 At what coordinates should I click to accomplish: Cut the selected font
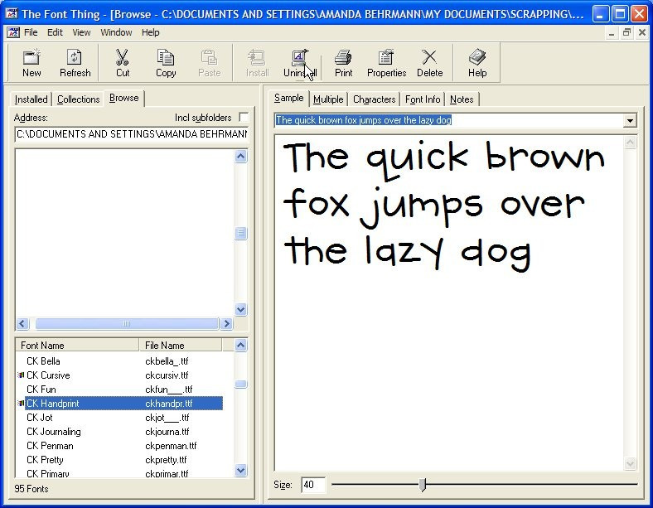[x=123, y=63]
